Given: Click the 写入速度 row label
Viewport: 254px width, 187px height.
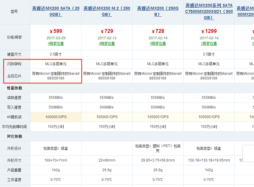Looking at the screenshot, I should point(14,107).
